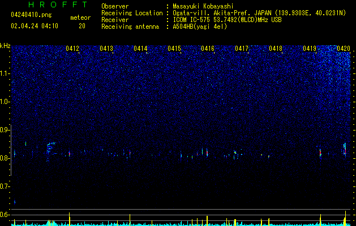Click the Receiving antenna label
This screenshot has height=226, width=356.
coord(130,27)
